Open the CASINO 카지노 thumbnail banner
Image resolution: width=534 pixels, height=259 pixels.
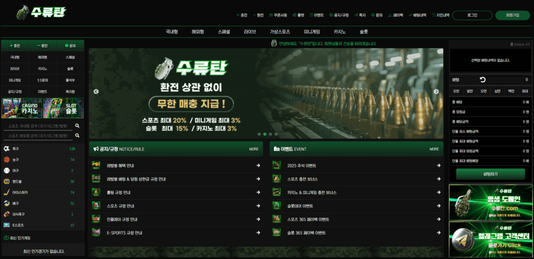pos(22,108)
